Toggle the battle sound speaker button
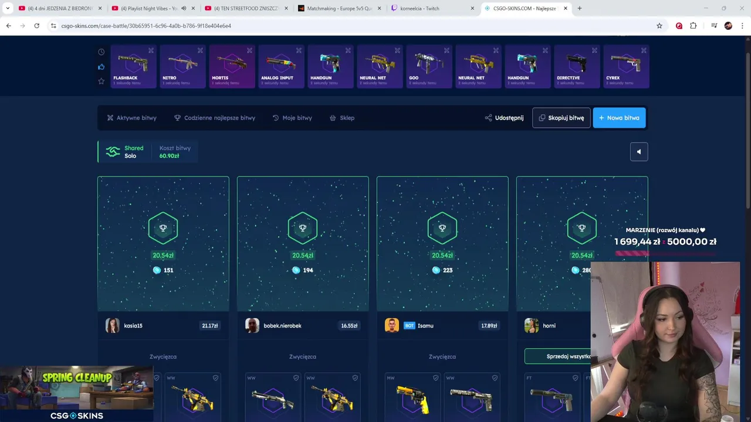The width and height of the screenshot is (751, 422). tap(639, 152)
